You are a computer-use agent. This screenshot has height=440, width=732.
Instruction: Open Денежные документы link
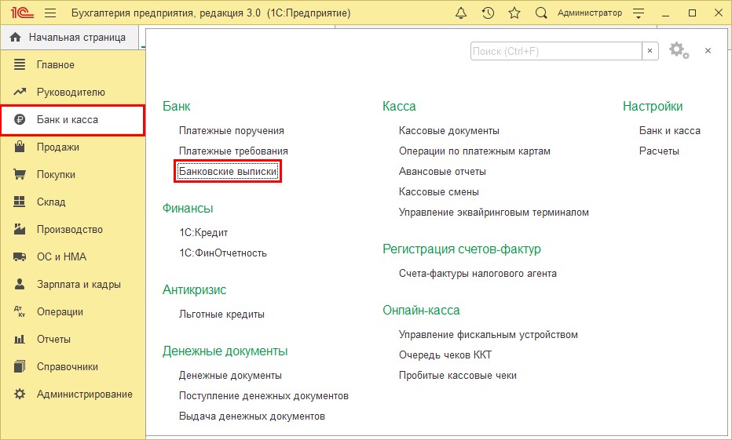point(230,375)
